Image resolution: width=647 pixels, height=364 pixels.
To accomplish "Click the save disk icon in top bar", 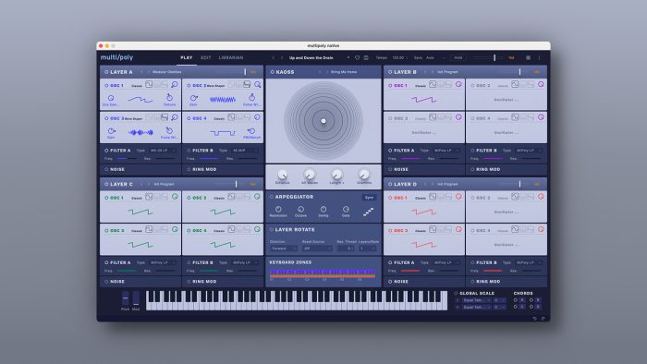I will 366,57.
